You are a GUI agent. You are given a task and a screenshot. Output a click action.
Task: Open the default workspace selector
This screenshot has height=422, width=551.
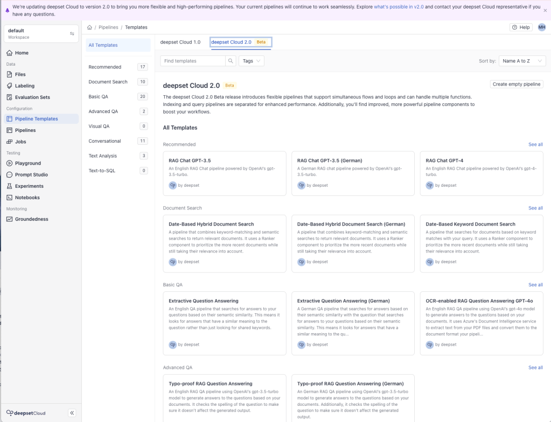pos(41,34)
